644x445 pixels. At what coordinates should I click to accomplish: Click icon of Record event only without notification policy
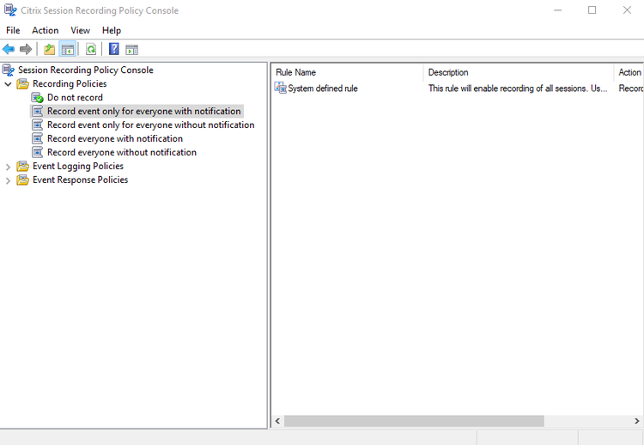[x=38, y=125]
